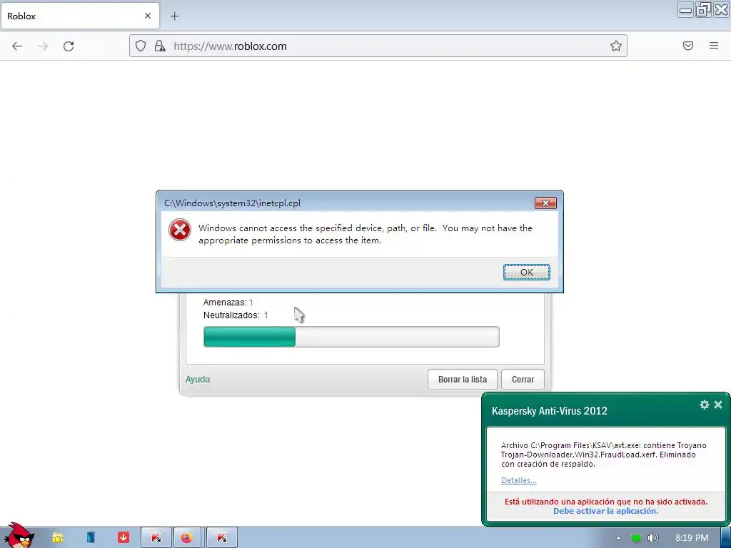Open Kaspersky notification settings gear

705,405
